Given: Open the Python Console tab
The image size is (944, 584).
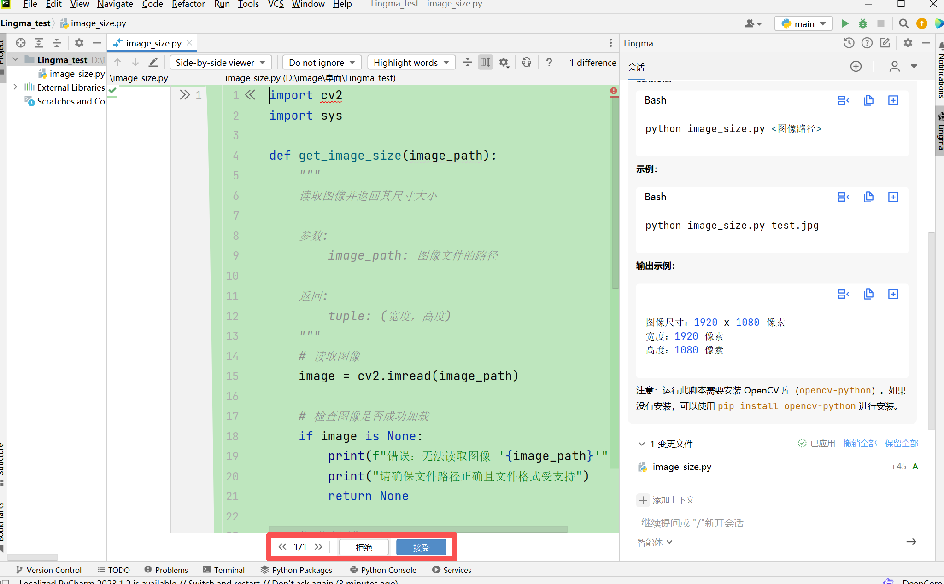Looking at the screenshot, I should pos(383,570).
